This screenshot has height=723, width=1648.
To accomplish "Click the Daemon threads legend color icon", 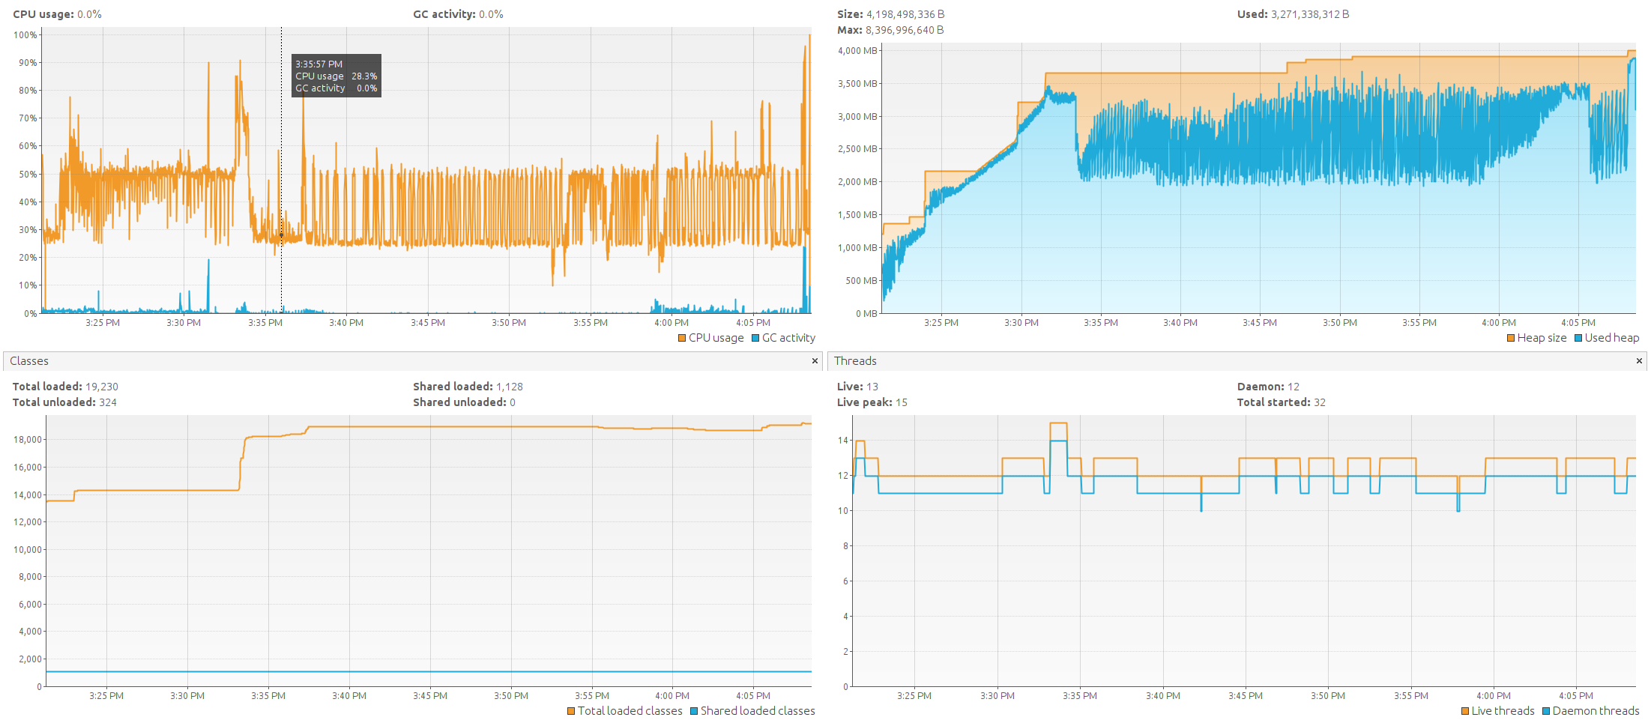I will pos(1545,710).
